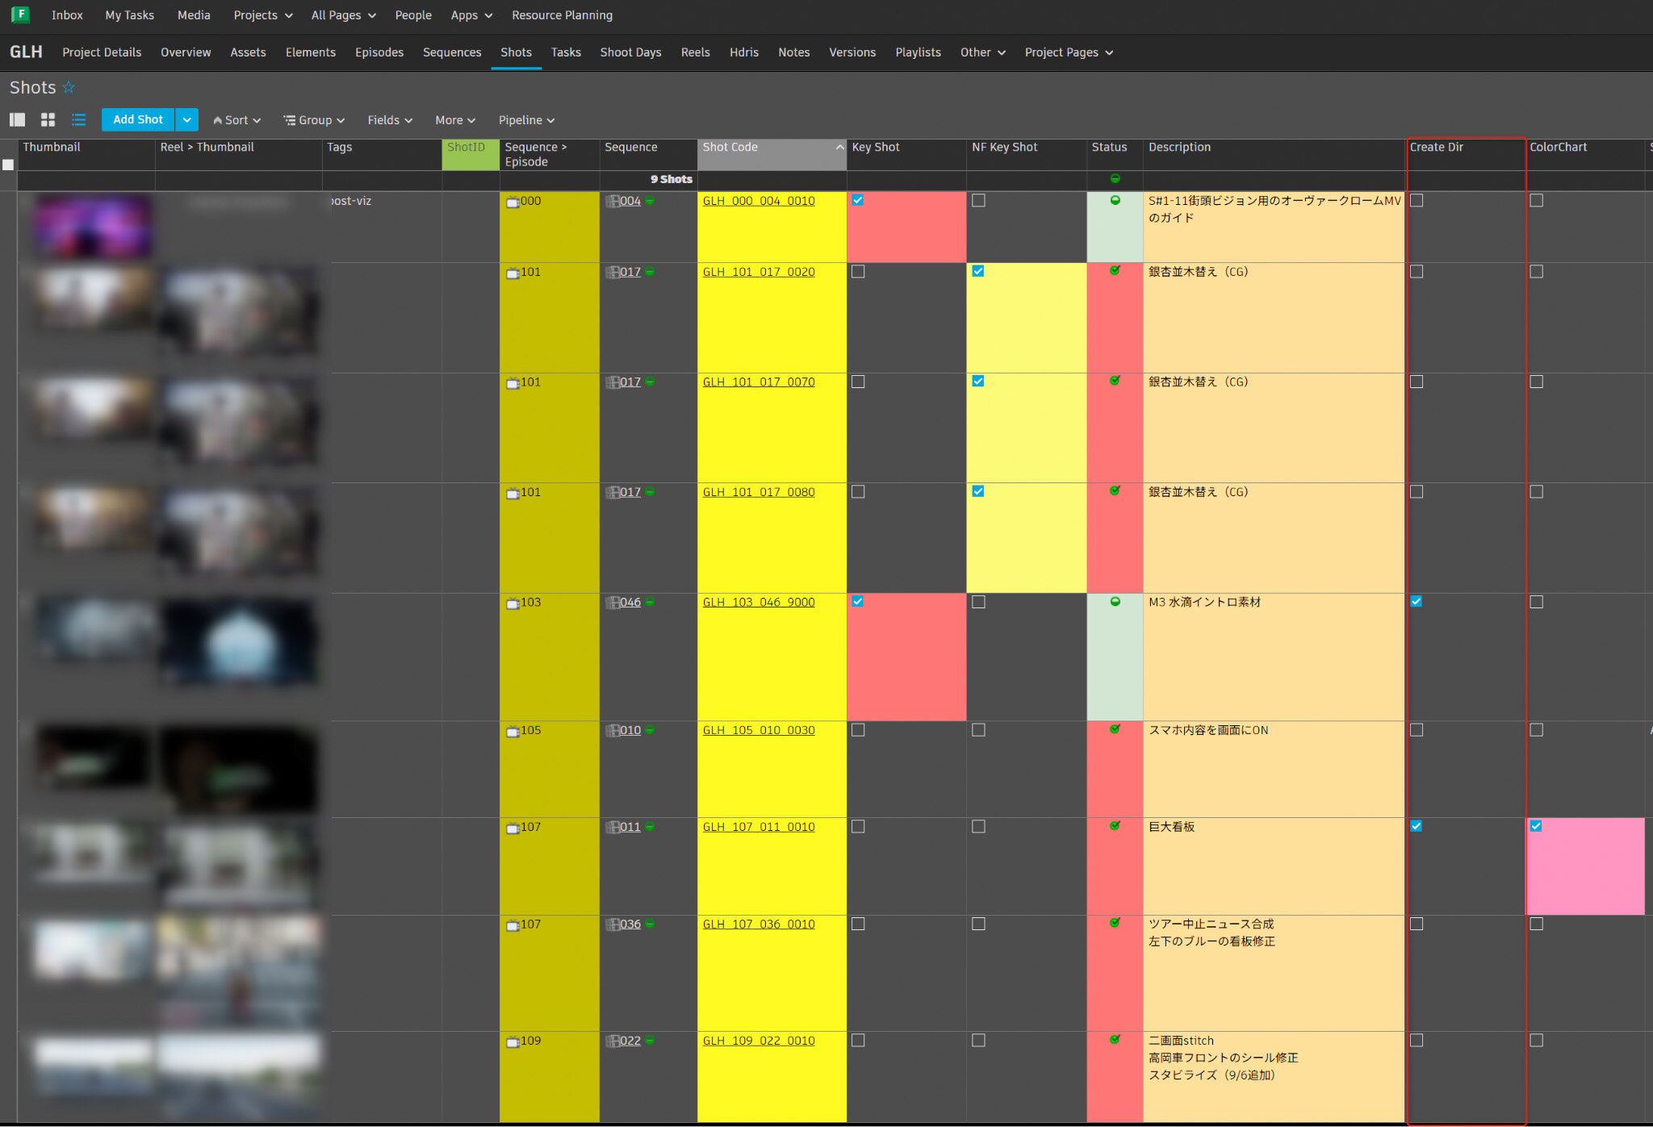Click the sequence icon beside 022

[612, 1041]
